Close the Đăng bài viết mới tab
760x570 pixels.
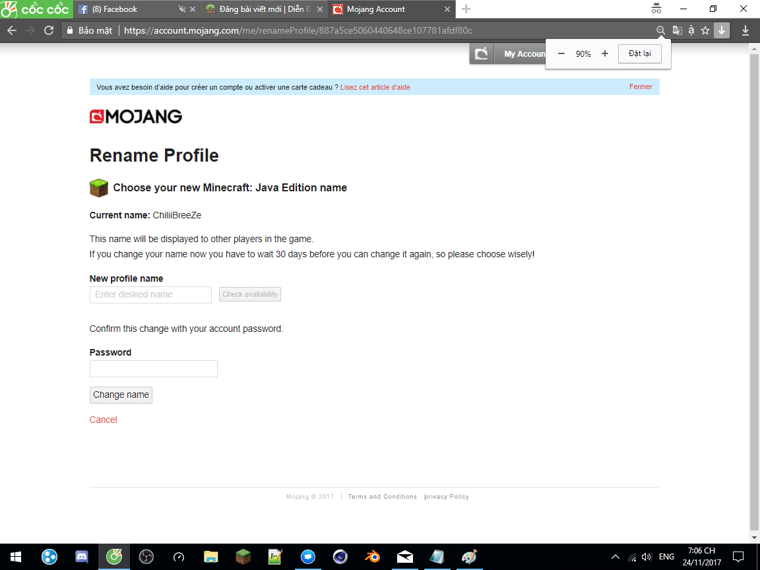[319, 9]
